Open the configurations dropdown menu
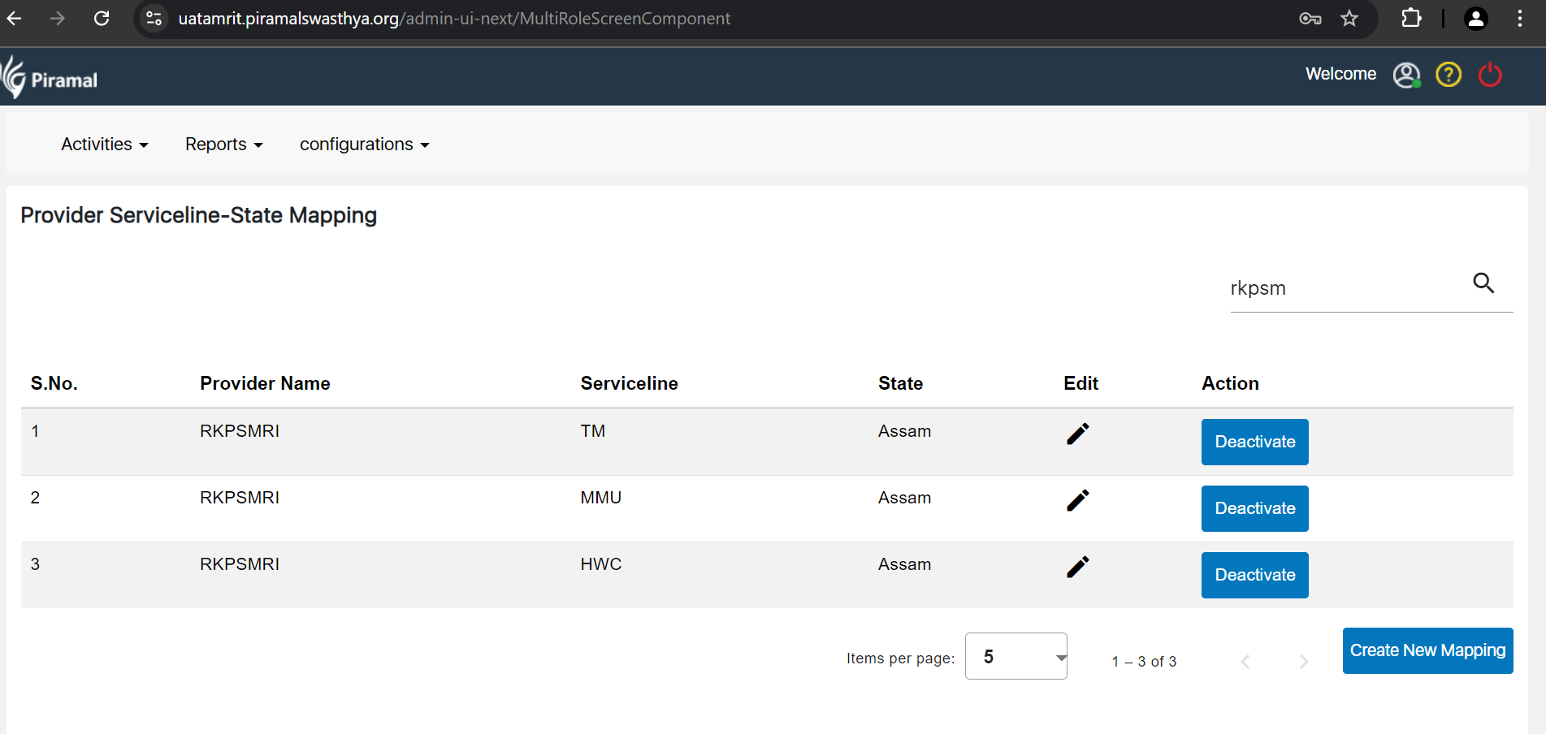The width and height of the screenshot is (1546, 734). [364, 145]
